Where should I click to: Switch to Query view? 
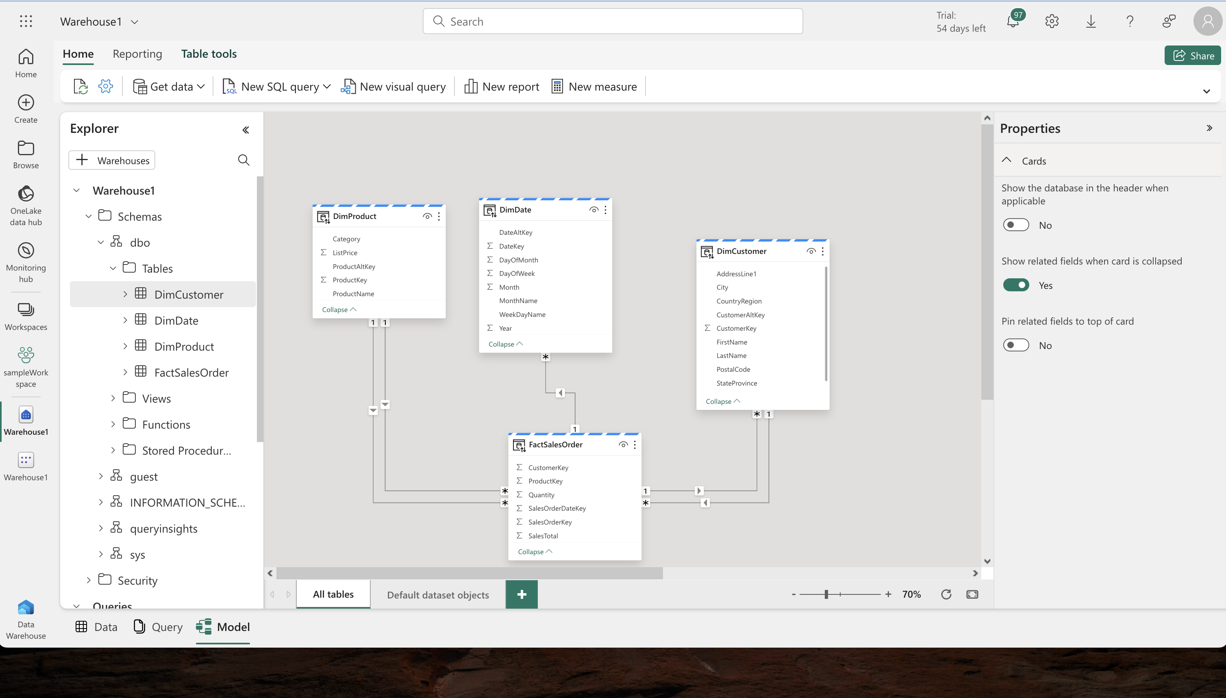[158, 627]
